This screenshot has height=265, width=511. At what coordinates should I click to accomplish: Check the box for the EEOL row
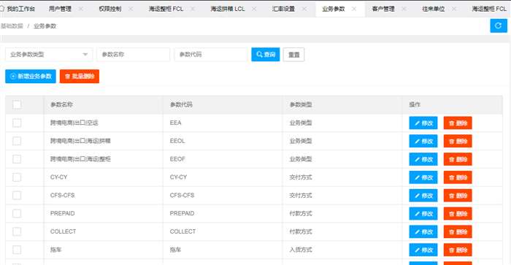(17, 141)
